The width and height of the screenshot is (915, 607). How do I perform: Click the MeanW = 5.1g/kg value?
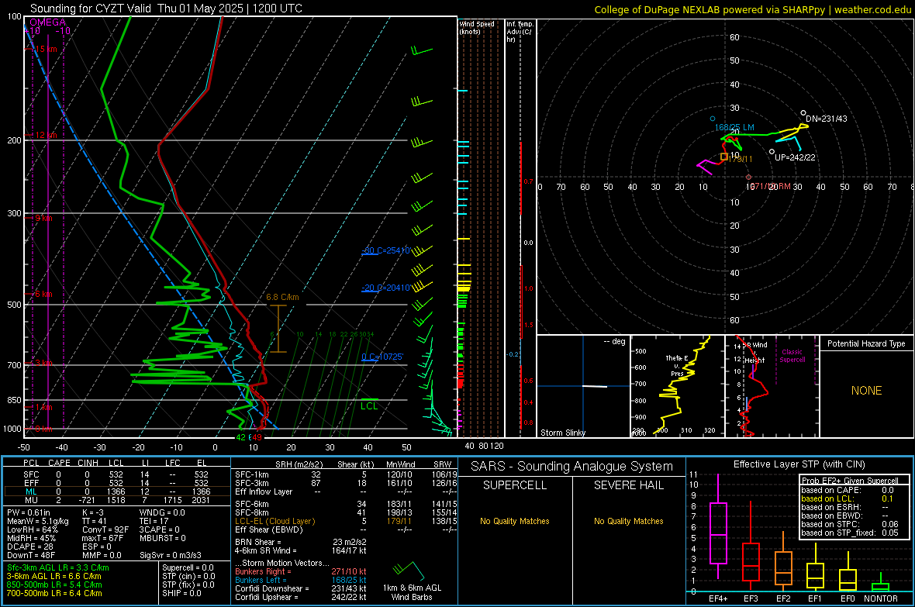37,521
